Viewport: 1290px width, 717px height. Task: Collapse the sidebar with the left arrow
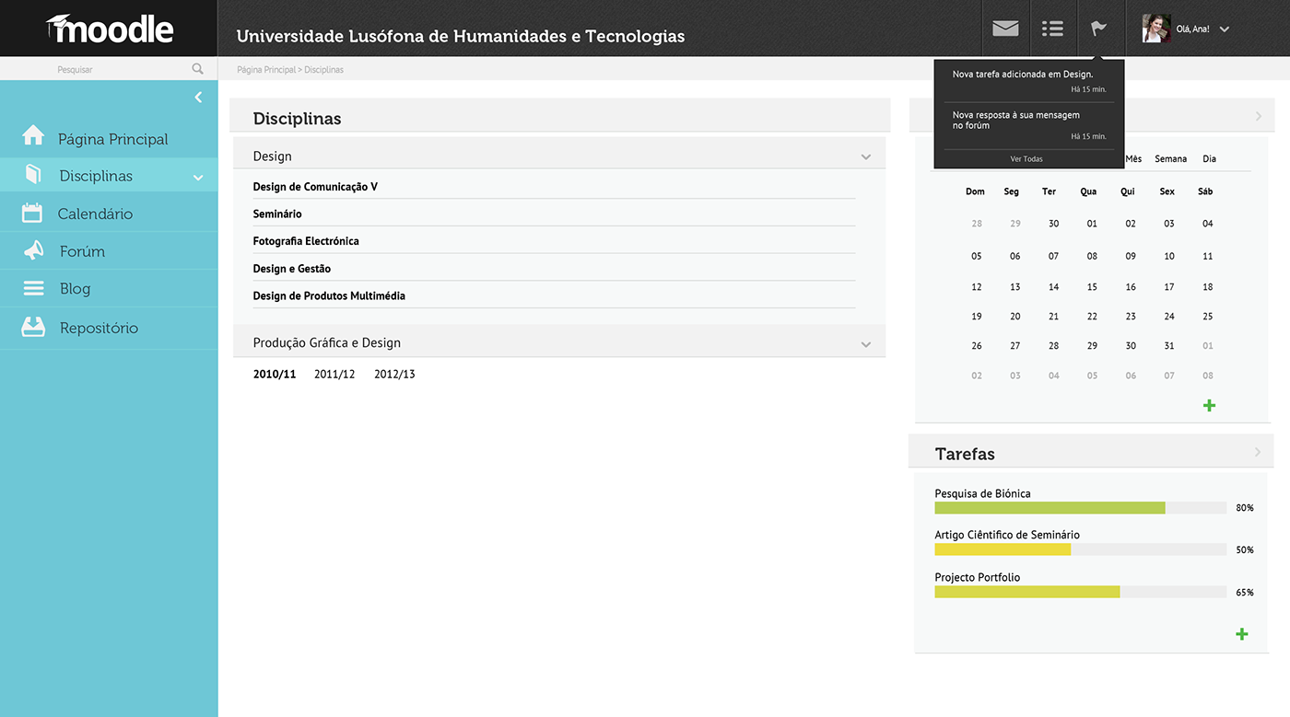coord(198,98)
